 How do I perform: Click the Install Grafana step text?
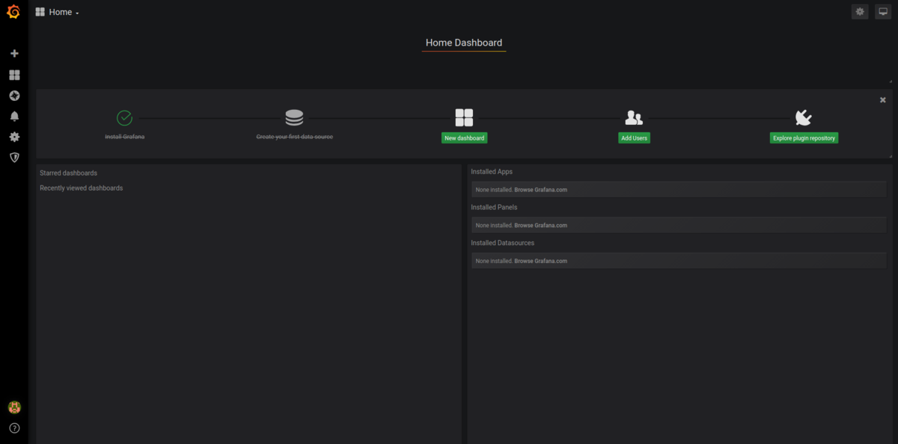tap(124, 138)
